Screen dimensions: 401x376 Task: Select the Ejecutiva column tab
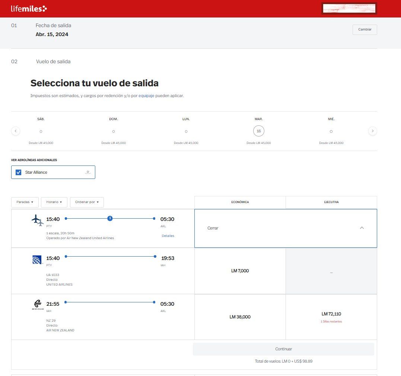click(x=331, y=202)
